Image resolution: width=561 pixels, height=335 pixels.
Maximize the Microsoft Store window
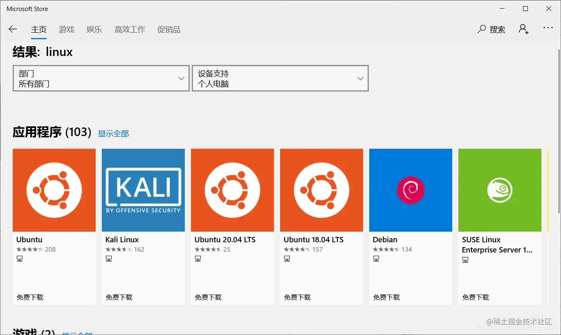[525, 9]
